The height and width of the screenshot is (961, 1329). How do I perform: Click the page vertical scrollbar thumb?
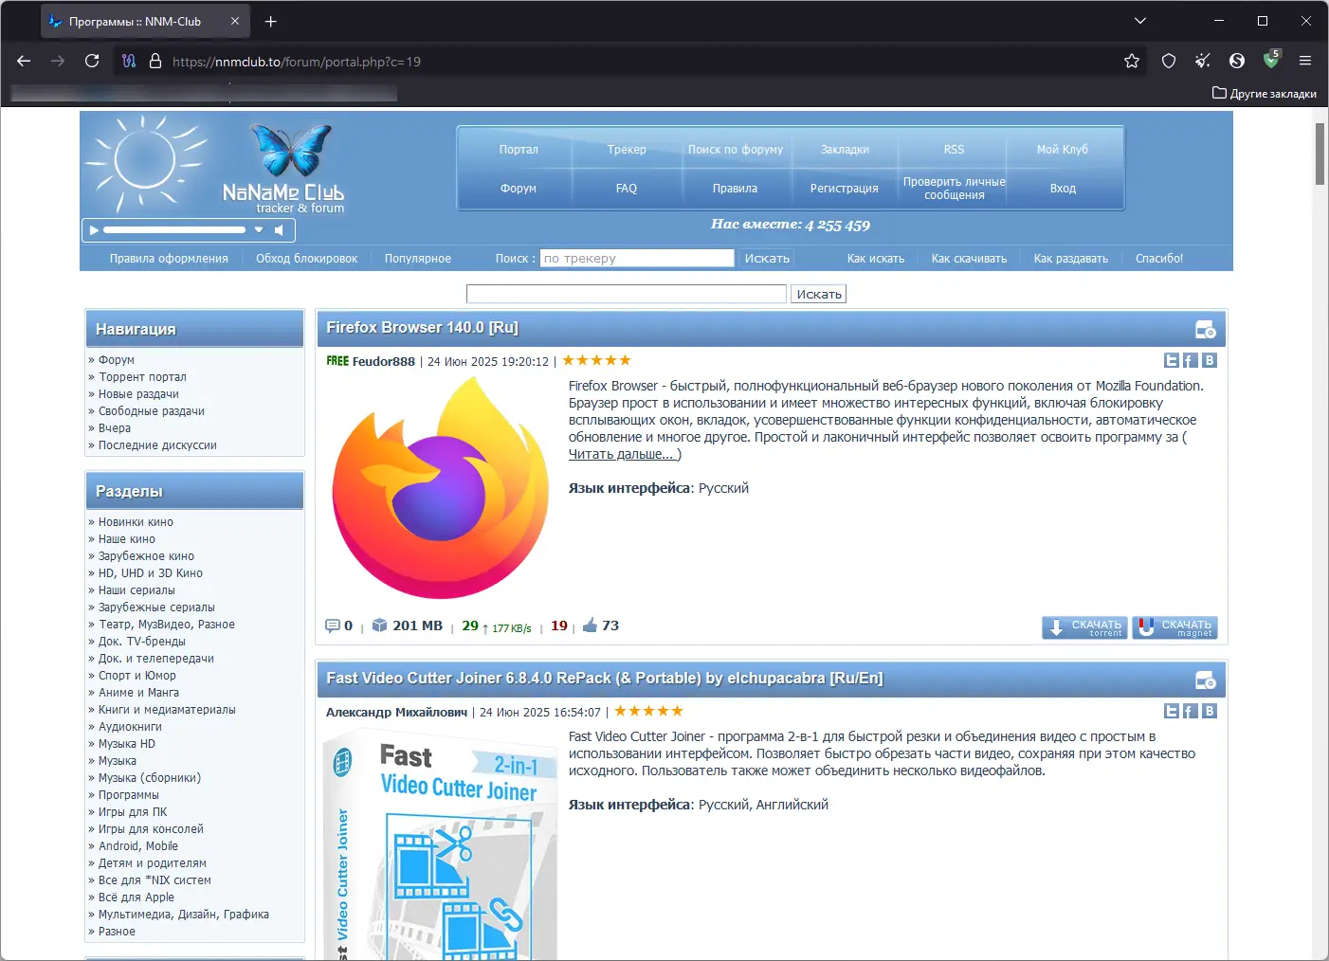tap(1320, 154)
